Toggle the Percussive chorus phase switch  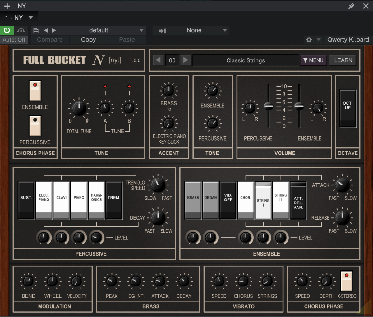coord(35,126)
